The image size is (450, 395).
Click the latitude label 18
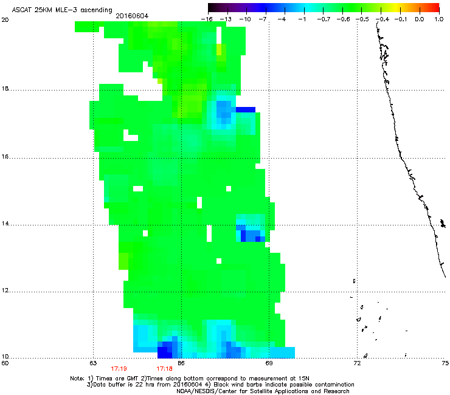tap(5, 89)
